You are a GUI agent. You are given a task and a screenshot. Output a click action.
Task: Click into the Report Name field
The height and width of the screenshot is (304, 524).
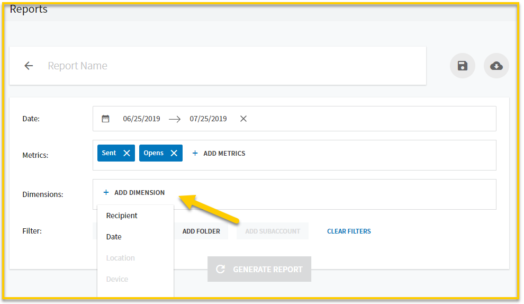(x=234, y=66)
